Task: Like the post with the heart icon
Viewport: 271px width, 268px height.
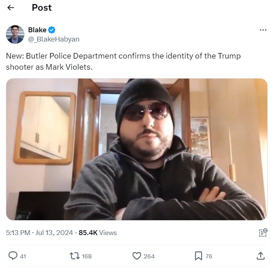Action: 137,256
